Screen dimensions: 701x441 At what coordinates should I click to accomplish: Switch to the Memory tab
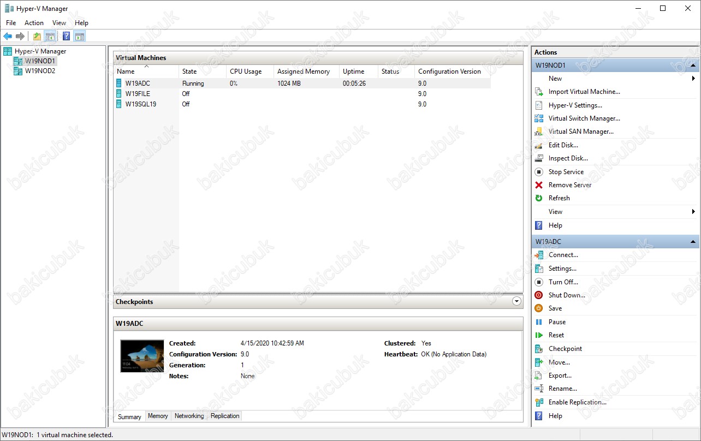158,416
